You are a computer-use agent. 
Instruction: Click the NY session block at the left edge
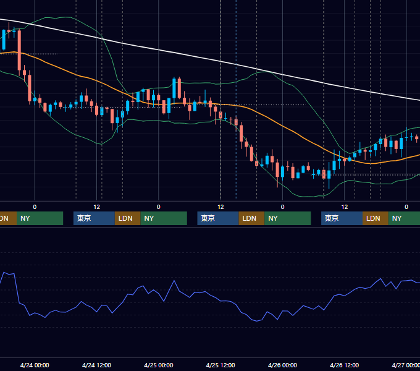tap(40, 218)
